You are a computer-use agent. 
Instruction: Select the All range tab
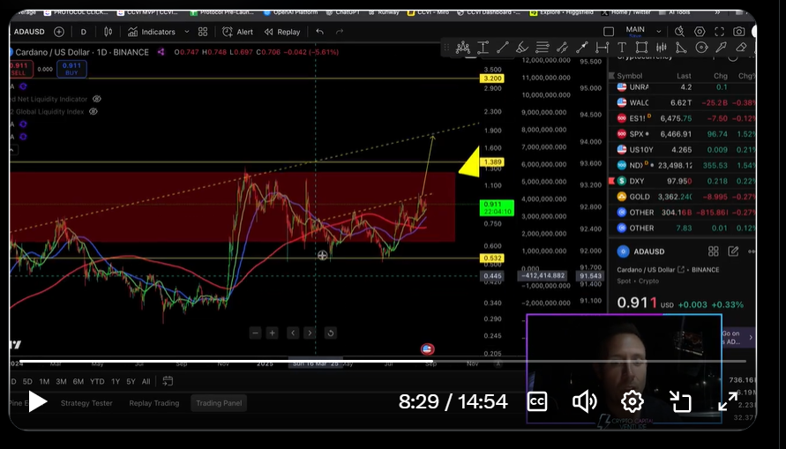[146, 381]
